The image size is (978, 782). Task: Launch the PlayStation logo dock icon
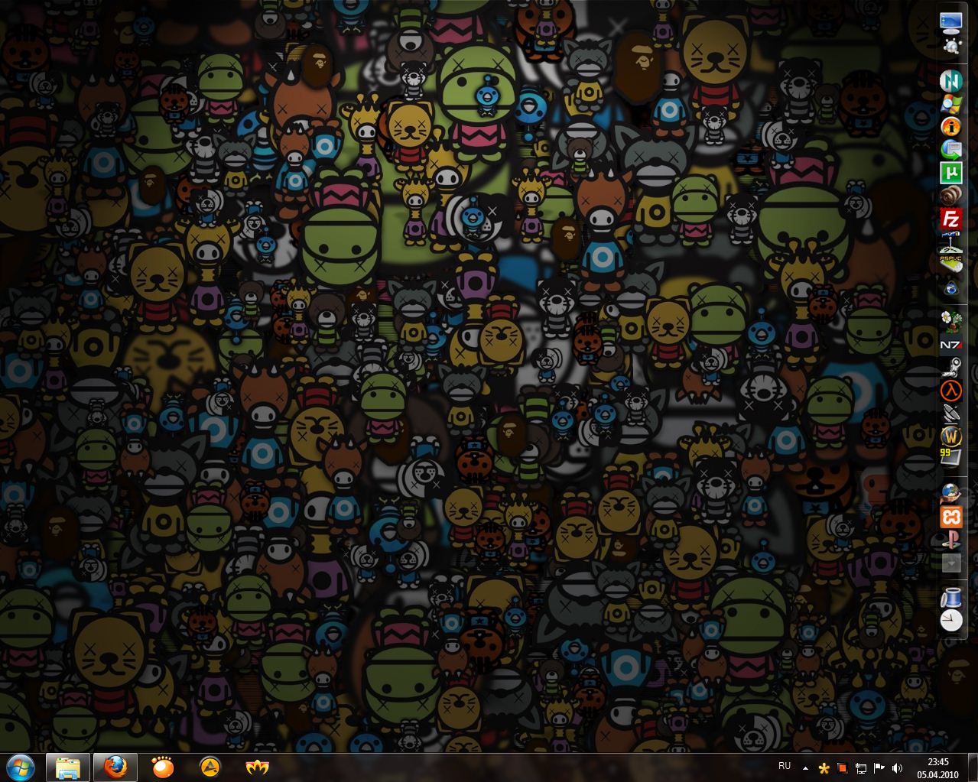[x=951, y=540]
